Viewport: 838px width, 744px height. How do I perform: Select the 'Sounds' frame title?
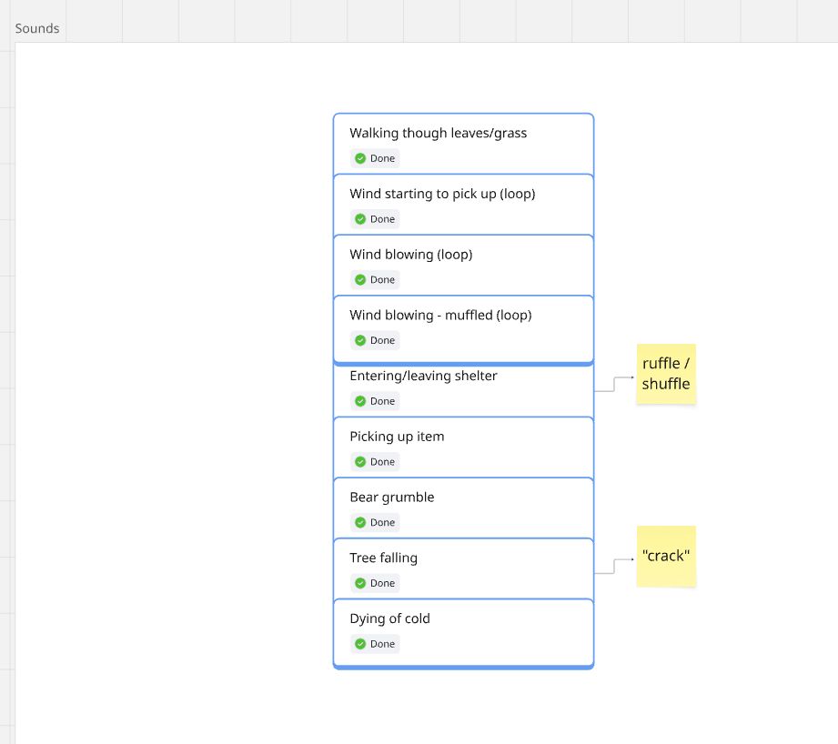point(37,28)
